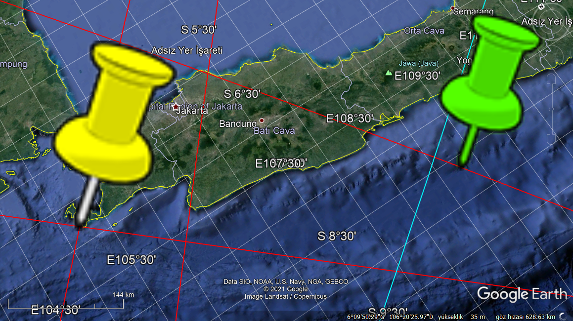Click the red dot marker at Semarang

pyautogui.click(x=452, y=8)
